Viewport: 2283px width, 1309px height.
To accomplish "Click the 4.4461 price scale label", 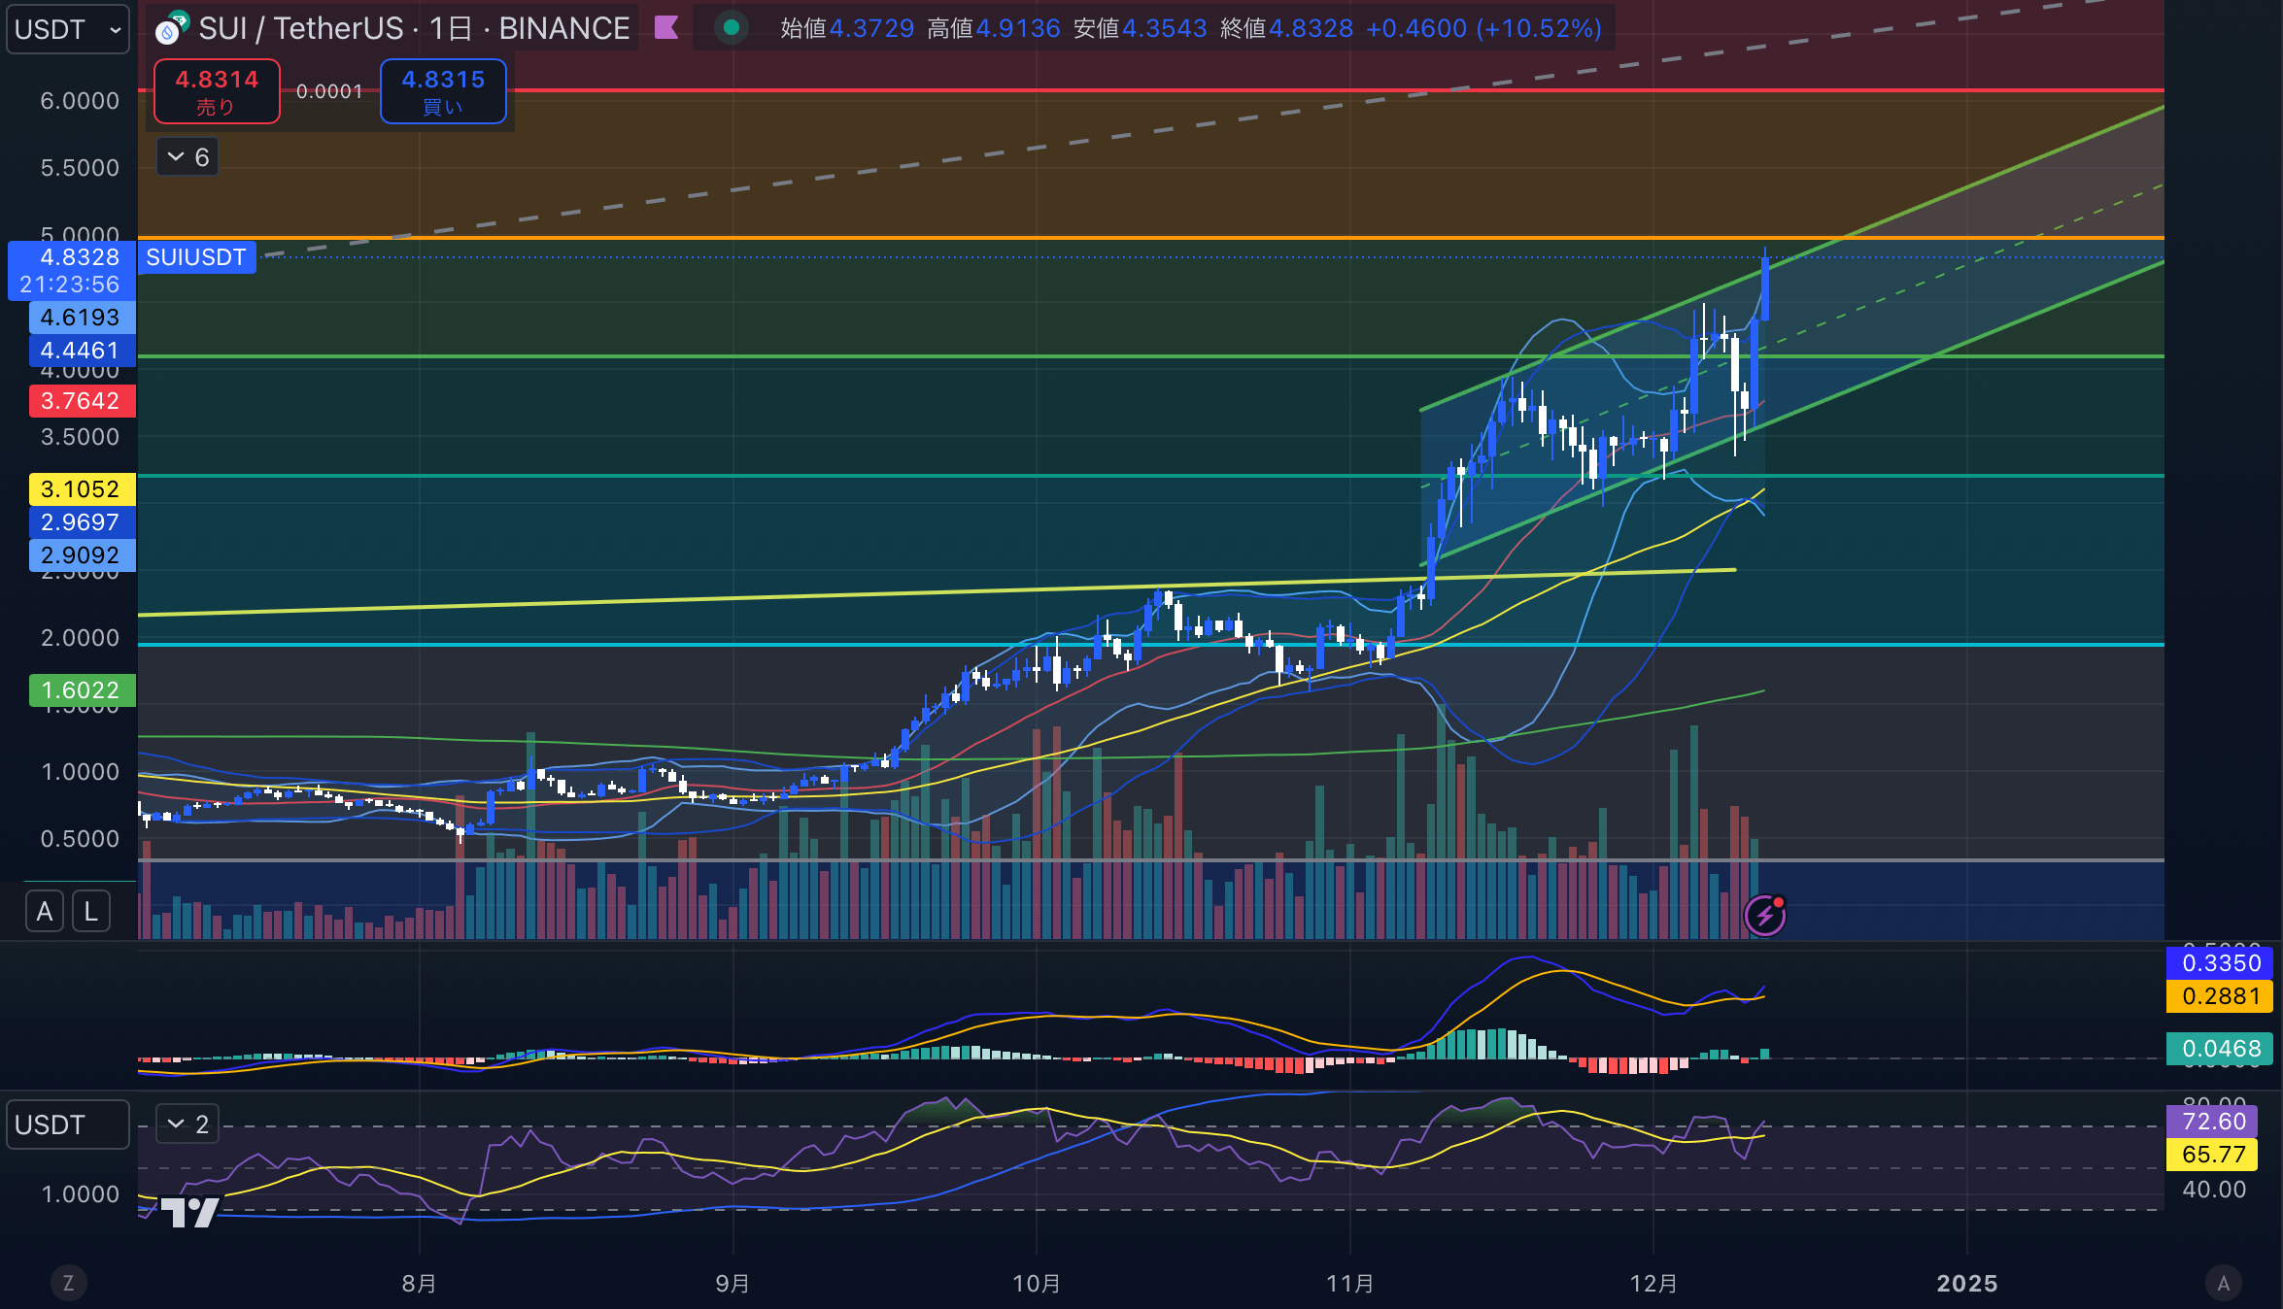I will click(x=82, y=351).
